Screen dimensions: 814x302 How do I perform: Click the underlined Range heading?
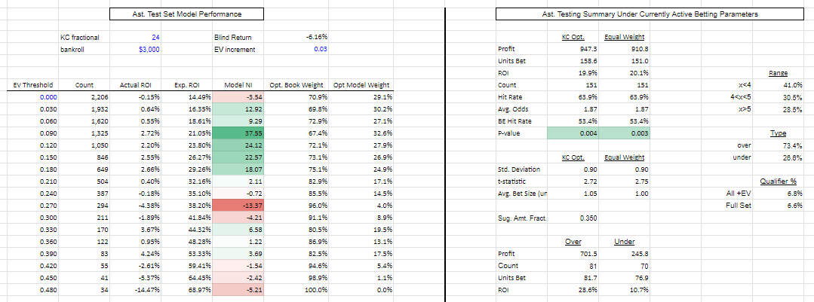[x=778, y=73]
